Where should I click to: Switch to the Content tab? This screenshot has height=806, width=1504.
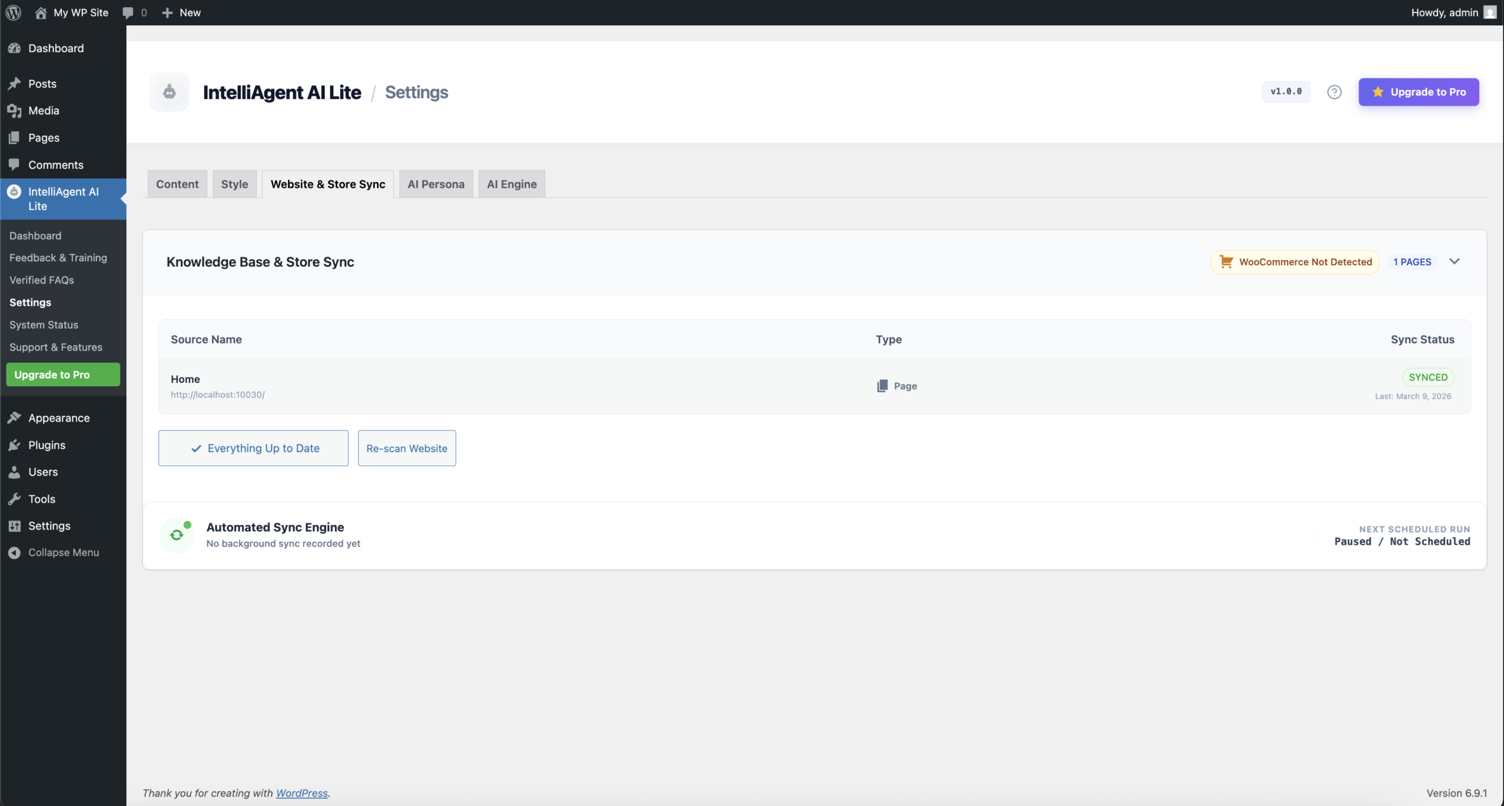pos(177,184)
